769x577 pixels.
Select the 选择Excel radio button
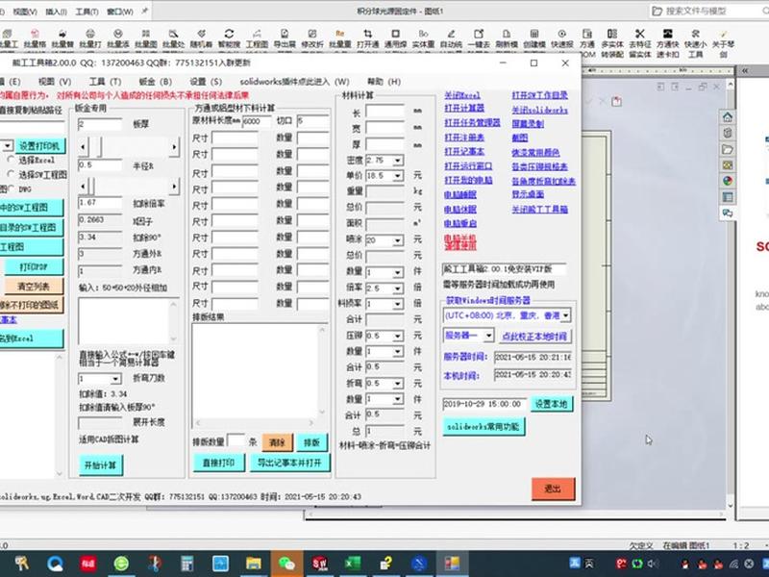pos(11,160)
